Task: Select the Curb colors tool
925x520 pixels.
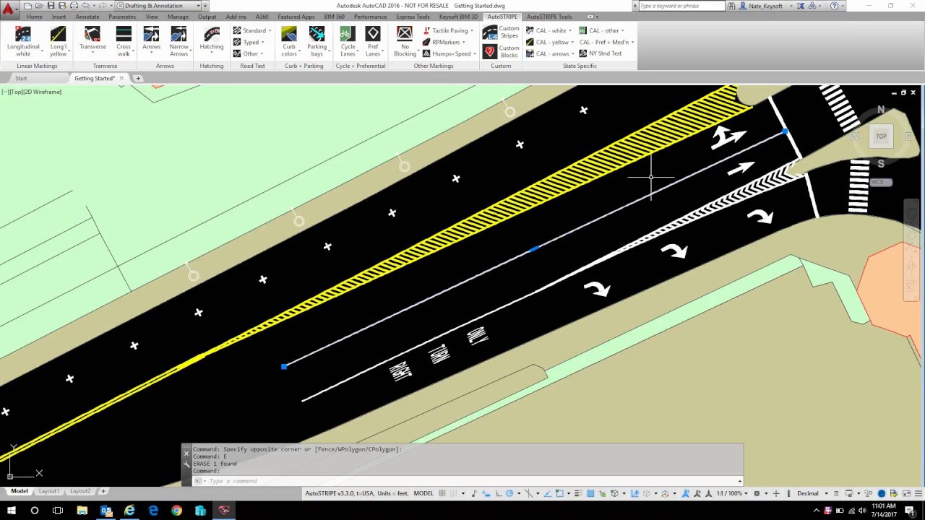Action: pyautogui.click(x=289, y=41)
